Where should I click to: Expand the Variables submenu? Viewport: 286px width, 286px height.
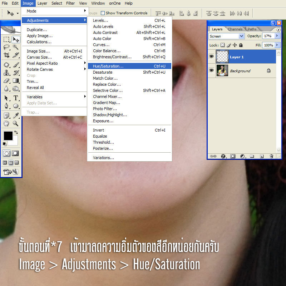(x=55, y=97)
